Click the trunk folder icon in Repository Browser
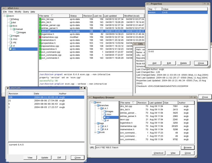The height and width of the screenshot is (163, 212). [98, 132]
